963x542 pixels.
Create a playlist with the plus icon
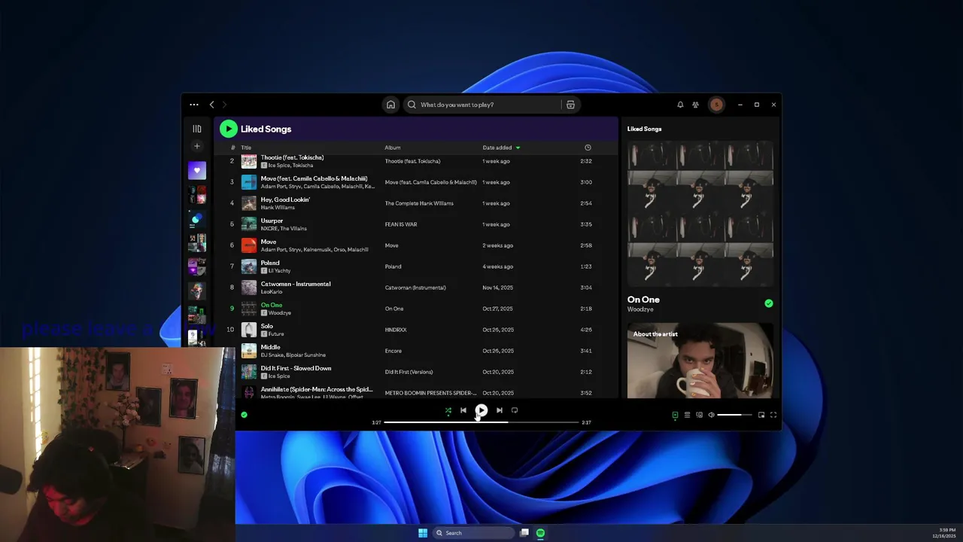click(197, 146)
